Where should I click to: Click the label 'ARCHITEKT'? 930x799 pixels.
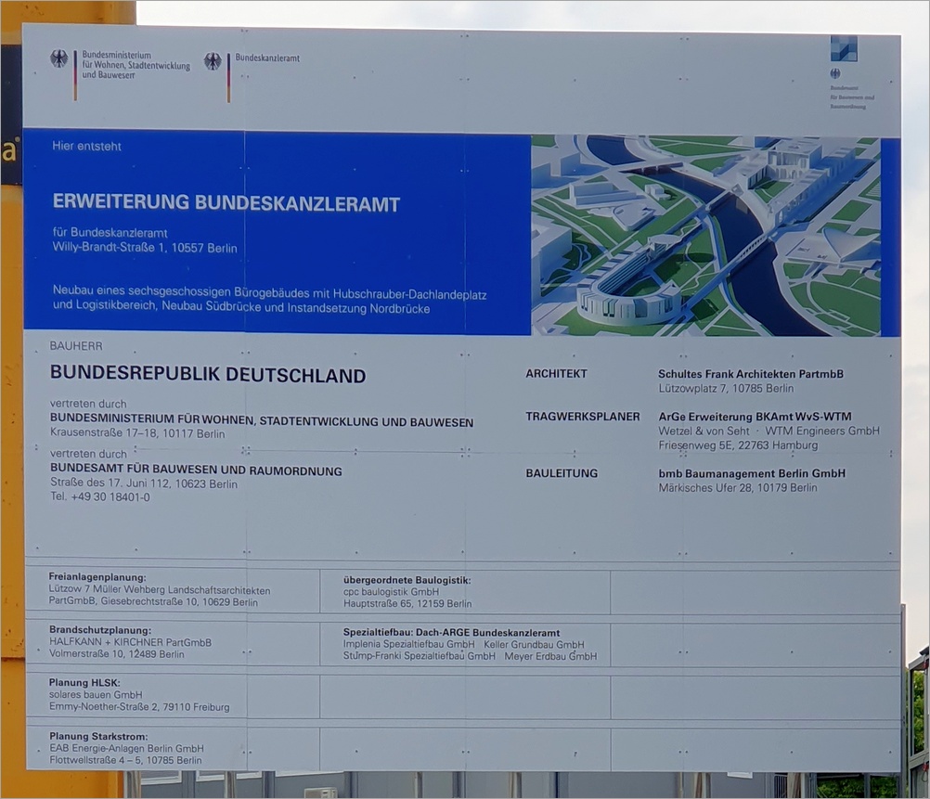(x=556, y=374)
